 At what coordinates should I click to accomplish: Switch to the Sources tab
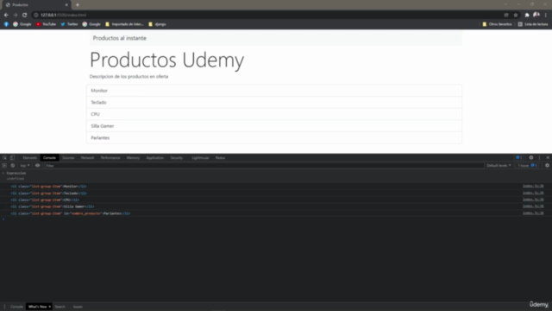pos(68,157)
